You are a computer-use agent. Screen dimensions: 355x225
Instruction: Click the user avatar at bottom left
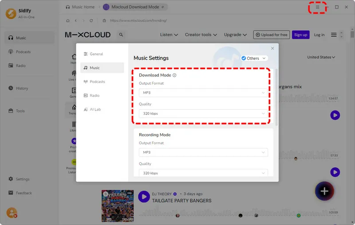click(x=12, y=213)
